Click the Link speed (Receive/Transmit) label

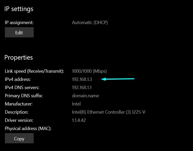(x=34, y=71)
